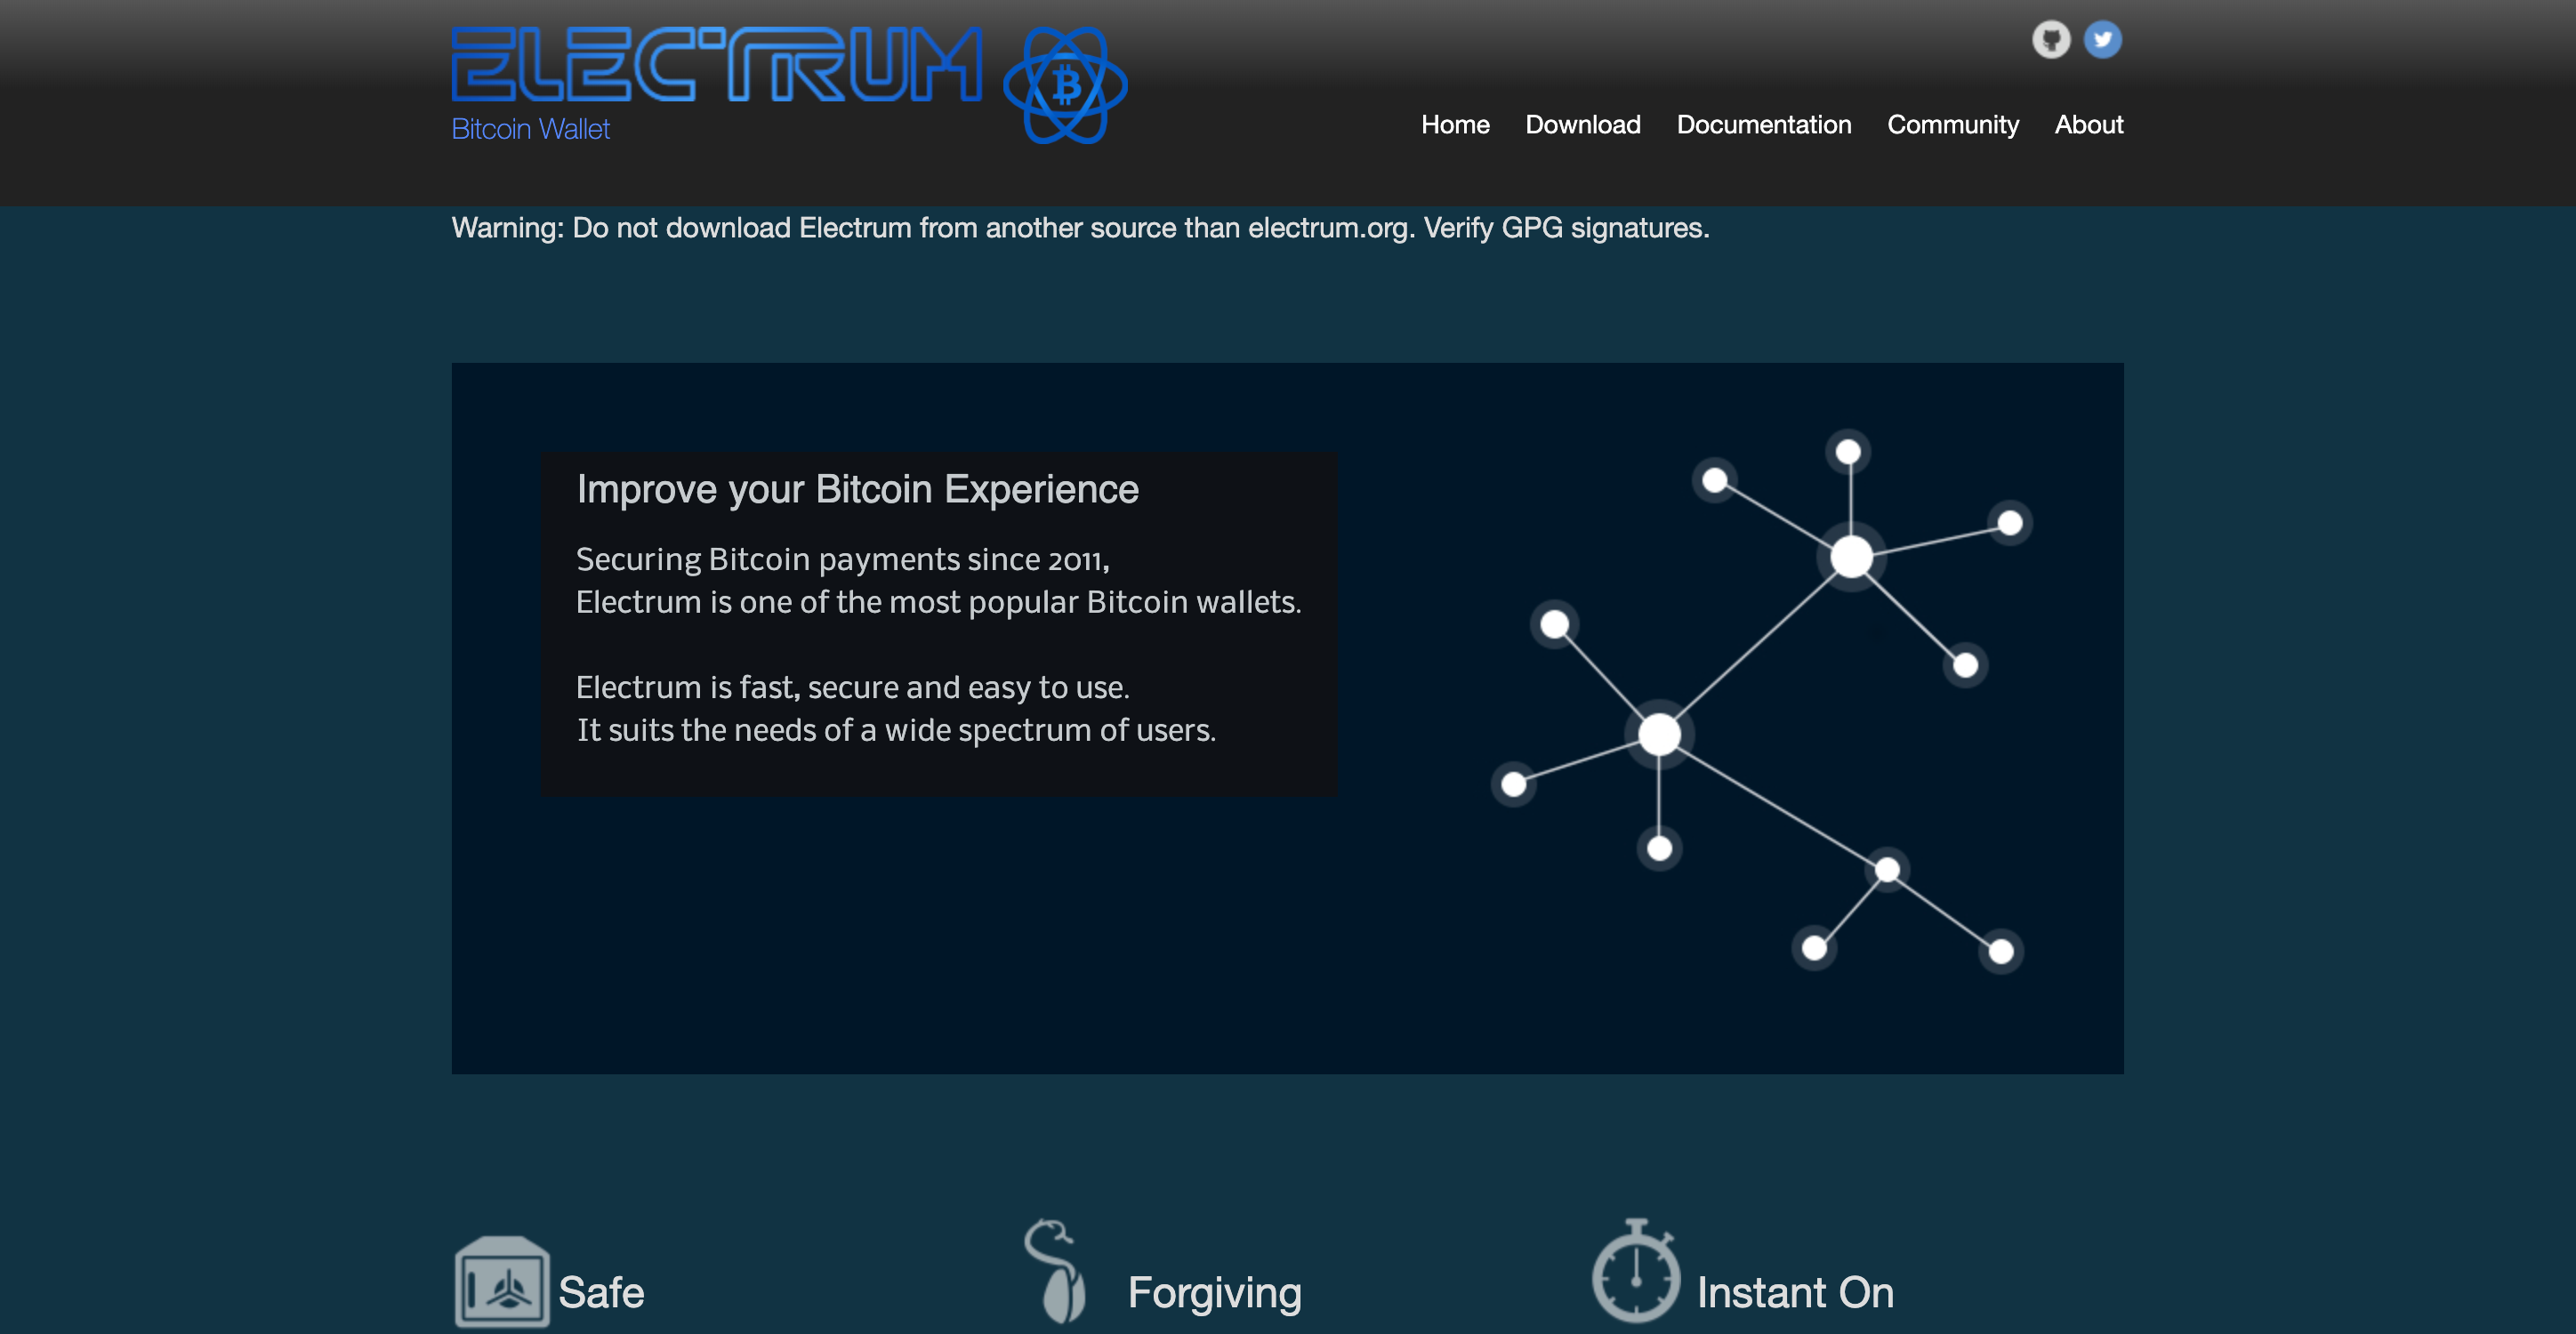Image resolution: width=2576 pixels, height=1334 pixels.
Task: Click the Forgiving feature heading
Action: click(x=1215, y=1293)
